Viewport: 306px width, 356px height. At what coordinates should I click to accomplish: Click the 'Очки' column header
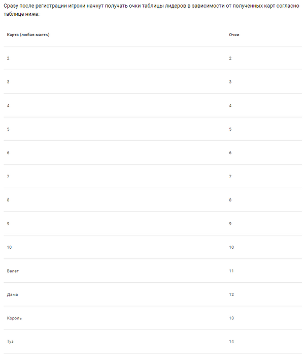click(234, 35)
